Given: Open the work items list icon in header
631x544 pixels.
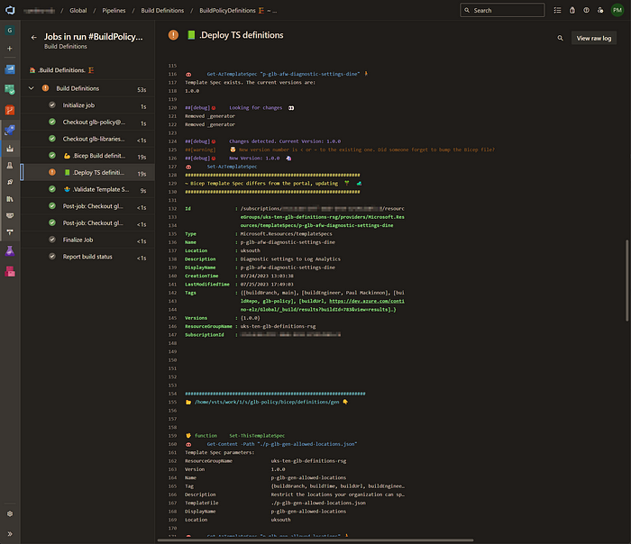Looking at the screenshot, I should 557,11.
